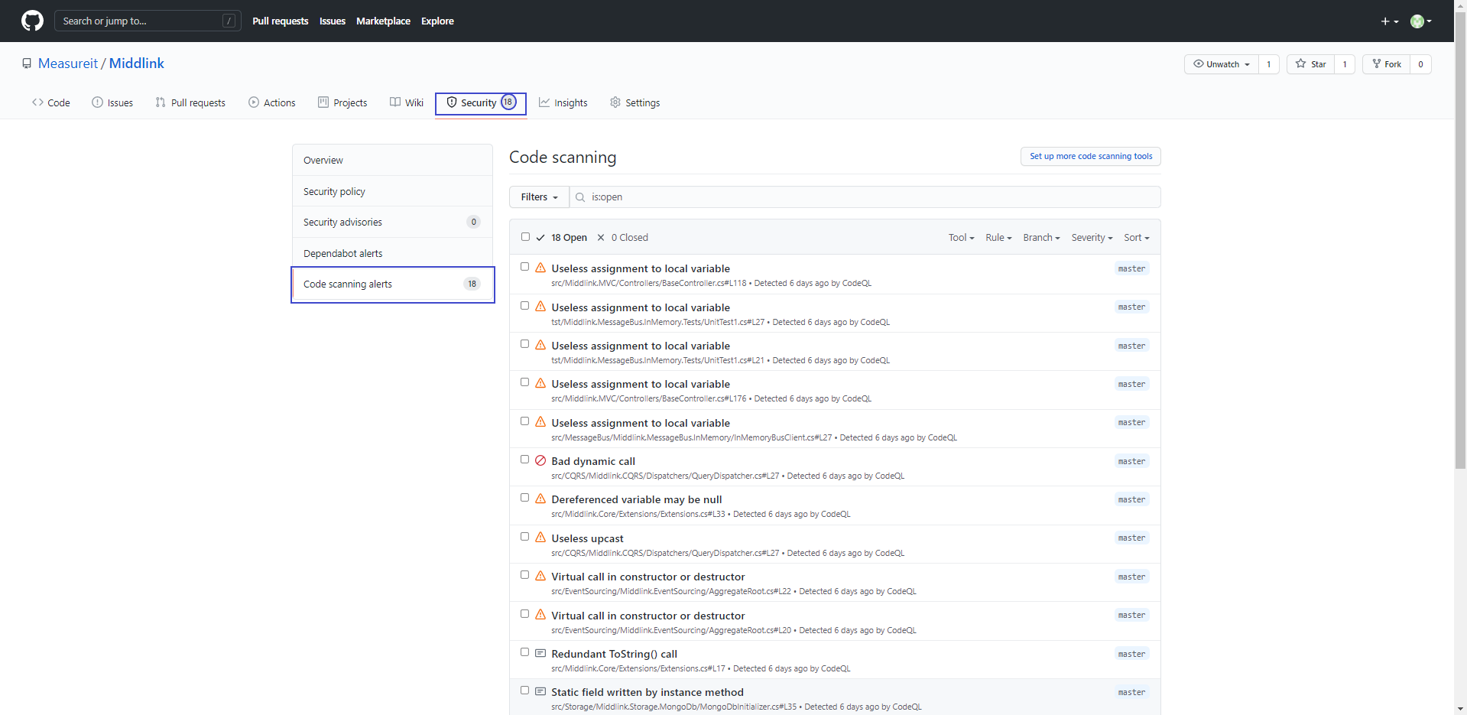Click warning icon of BaseController.cs#L176 alert
The height and width of the screenshot is (715, 1467).
tap(540, 383)
